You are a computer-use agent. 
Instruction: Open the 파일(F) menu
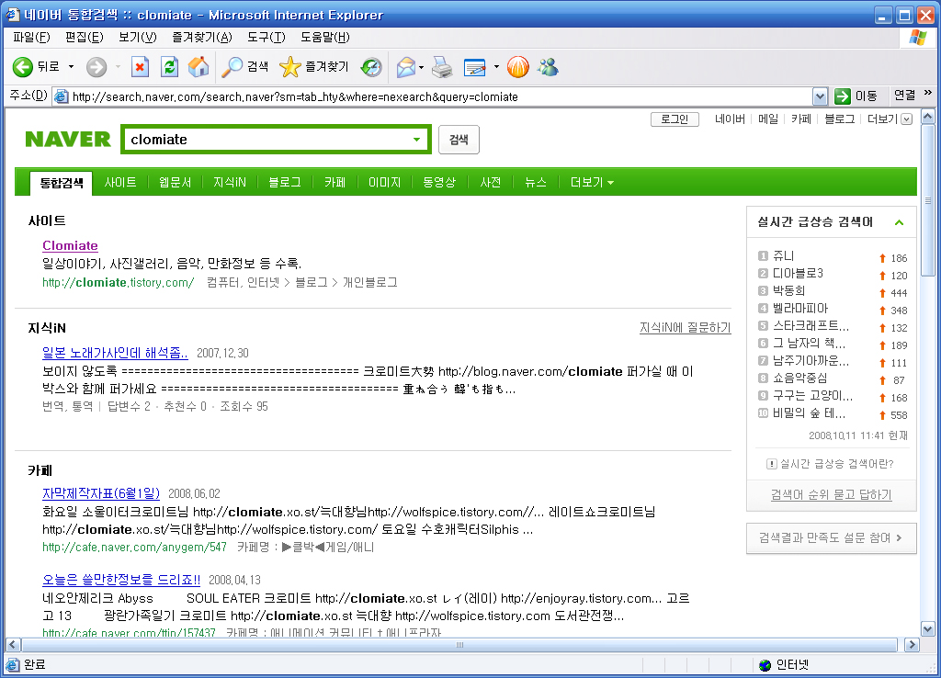pos(31,37)
